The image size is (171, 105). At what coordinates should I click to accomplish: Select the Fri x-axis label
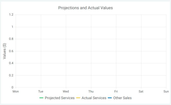tap(116, 91)
